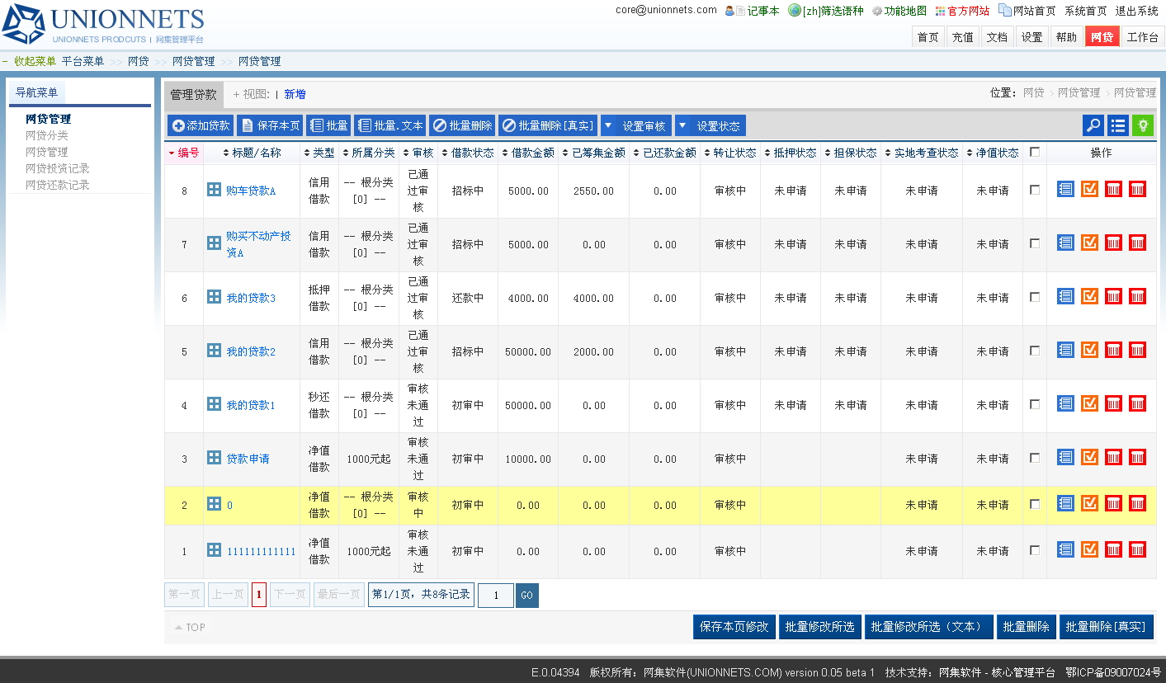The image size is (1166, 683).
Task: Click the blue list view icon
Action: [x=1118, y=125]
